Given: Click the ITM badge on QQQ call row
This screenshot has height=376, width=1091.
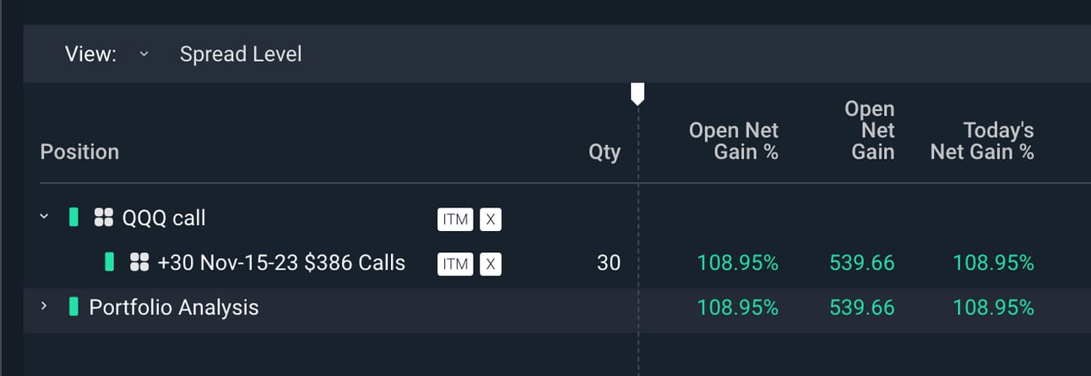Looking at the screenshot, I should coord(455,219).
